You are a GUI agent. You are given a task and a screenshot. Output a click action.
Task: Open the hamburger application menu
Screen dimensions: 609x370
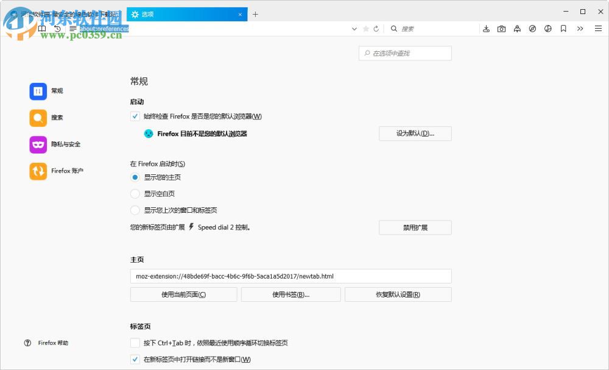[x=597, y=28]
